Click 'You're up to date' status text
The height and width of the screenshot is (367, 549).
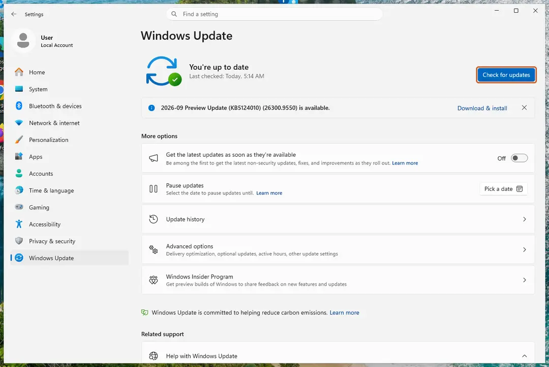(219, 67)
